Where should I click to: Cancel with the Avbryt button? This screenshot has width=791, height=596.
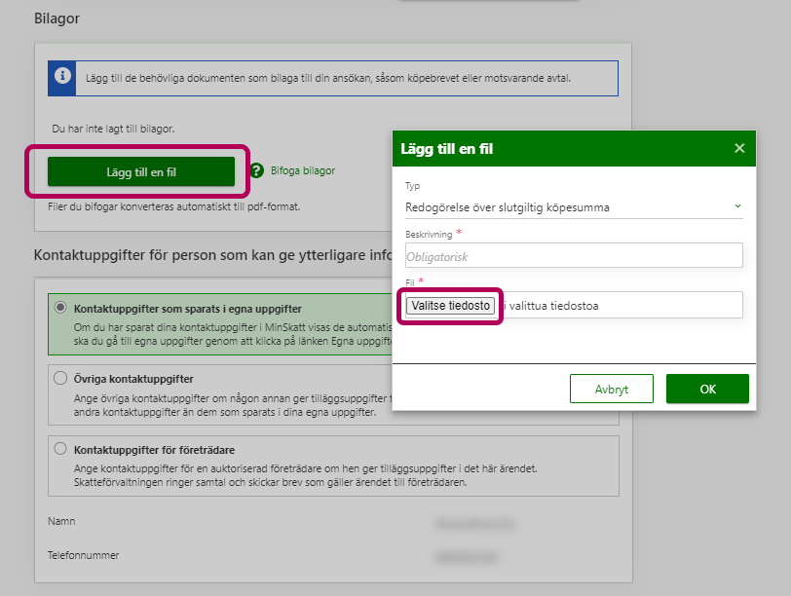[612, 389]
